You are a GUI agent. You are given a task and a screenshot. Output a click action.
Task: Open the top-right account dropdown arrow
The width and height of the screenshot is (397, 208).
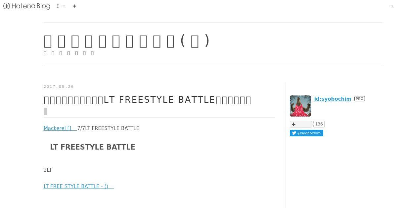click(392, 6)
